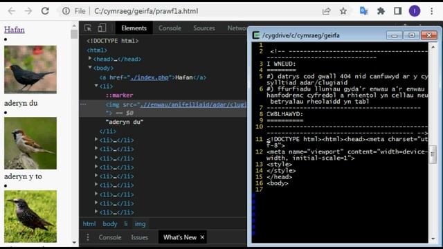443x249 pixels.
Task: Select the <!DOCTYPE html> line in Elements
Action: click(113, 41)
